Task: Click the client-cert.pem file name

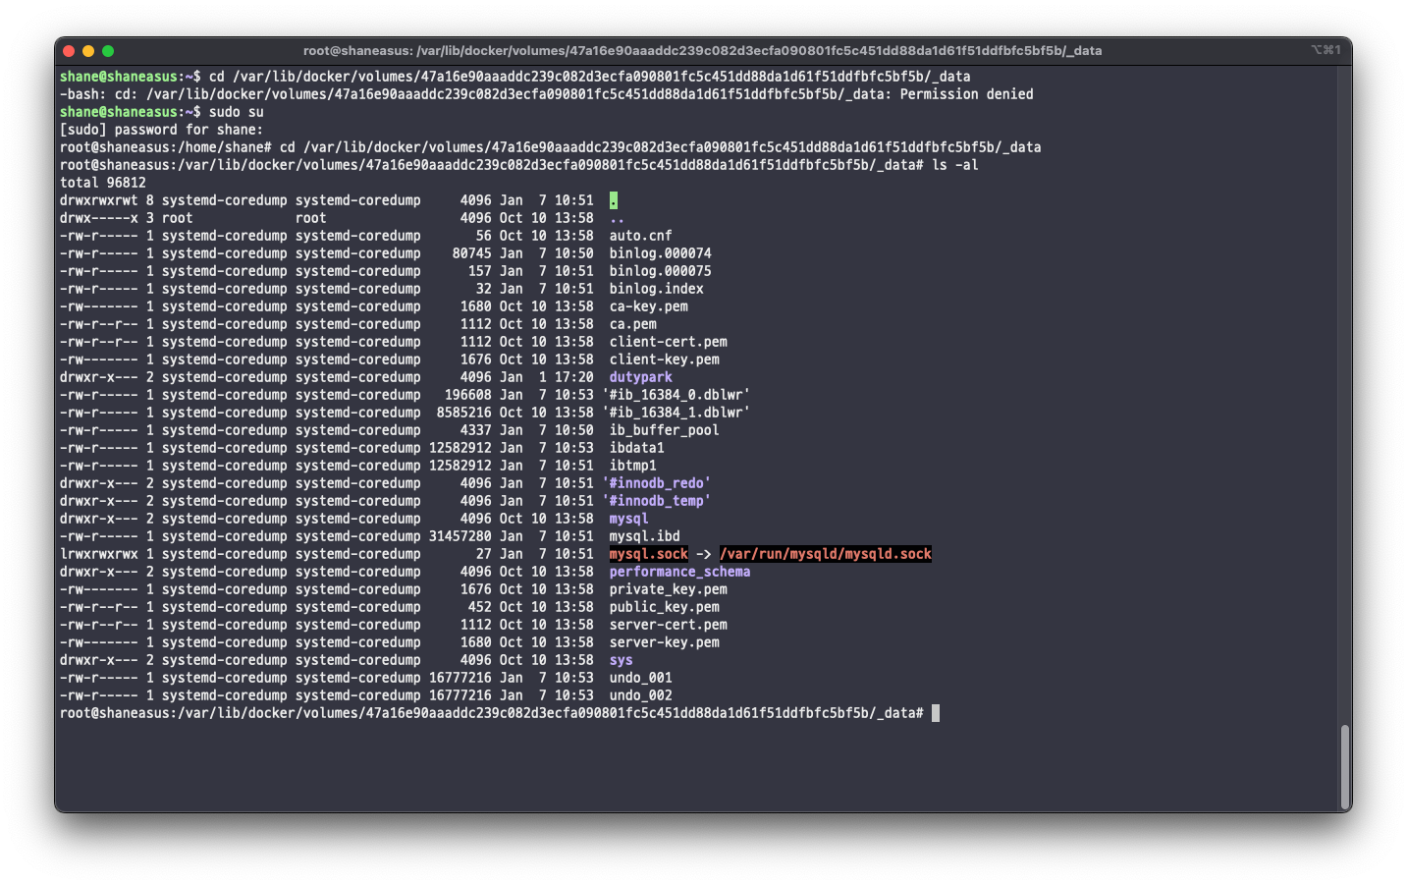Action: pos(669,342)
